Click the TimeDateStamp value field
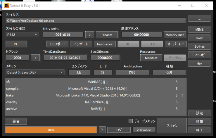The image size is (216, 138). [x=65, y=58]
